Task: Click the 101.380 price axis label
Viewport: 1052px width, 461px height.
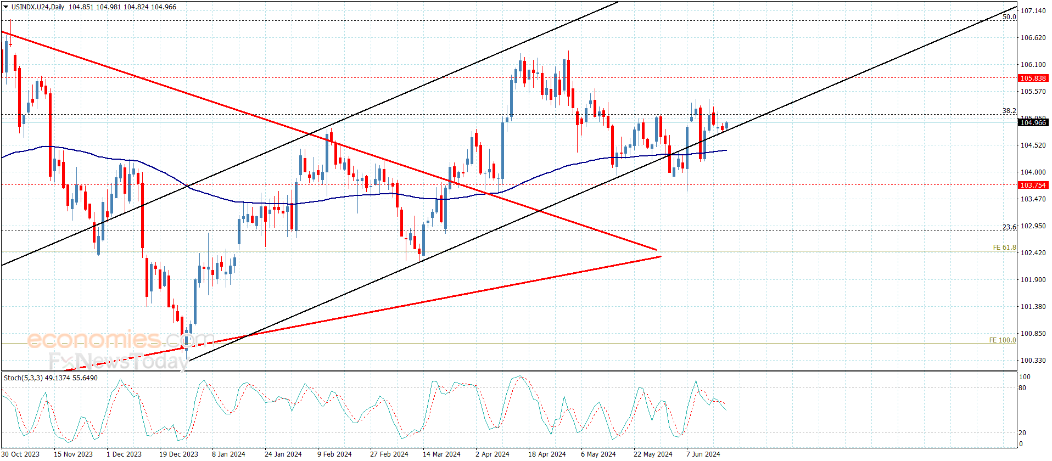Action: [x=1033, y=307]
